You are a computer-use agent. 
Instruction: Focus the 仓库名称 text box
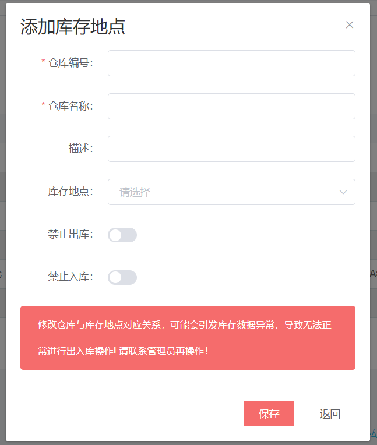coord(231,106)
